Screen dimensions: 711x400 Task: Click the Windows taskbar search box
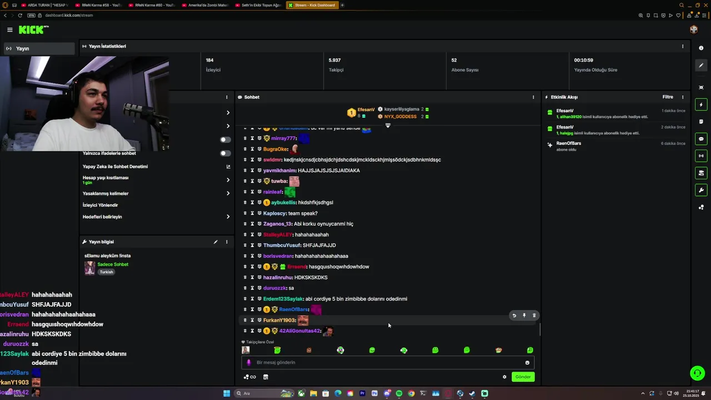(x=264, y=393)
